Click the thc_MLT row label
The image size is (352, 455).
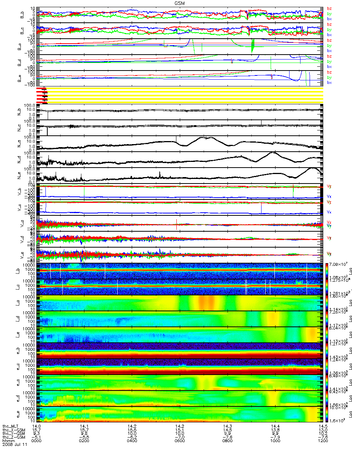[x=11, y=426]
